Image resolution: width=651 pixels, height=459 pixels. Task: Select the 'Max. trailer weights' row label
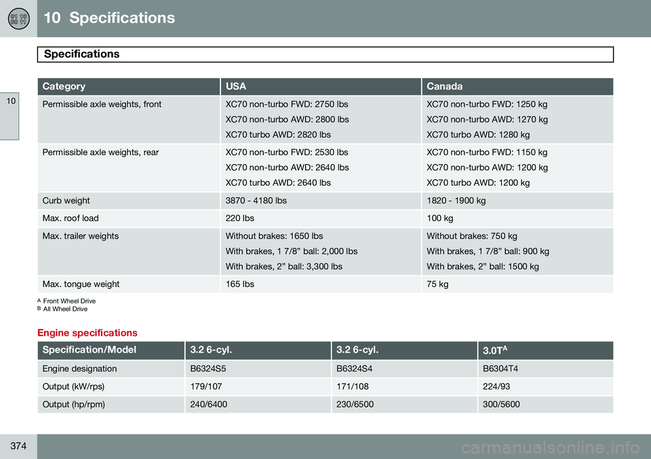81,236
